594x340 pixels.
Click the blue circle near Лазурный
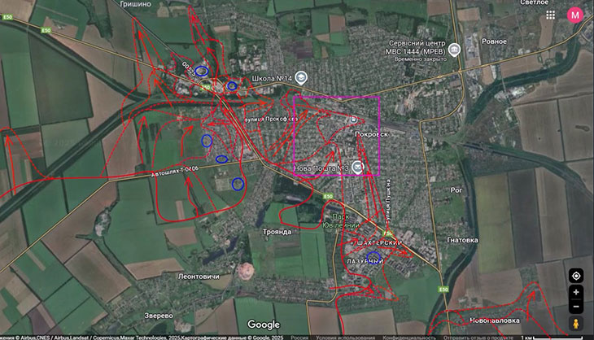[x=373, y=258]
